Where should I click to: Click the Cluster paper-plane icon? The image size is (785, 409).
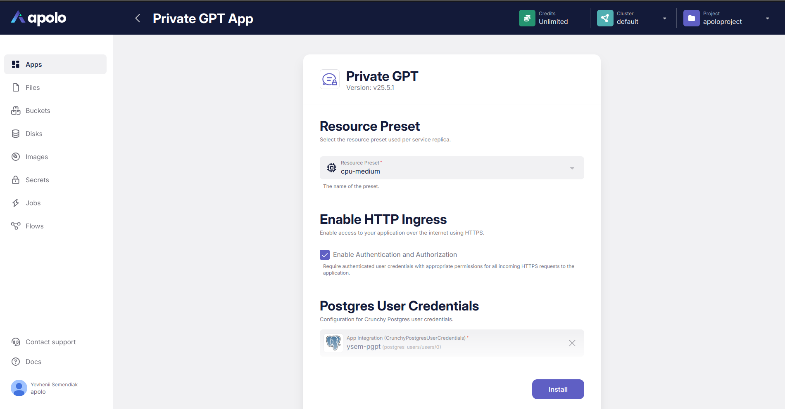tap(605, 18)
